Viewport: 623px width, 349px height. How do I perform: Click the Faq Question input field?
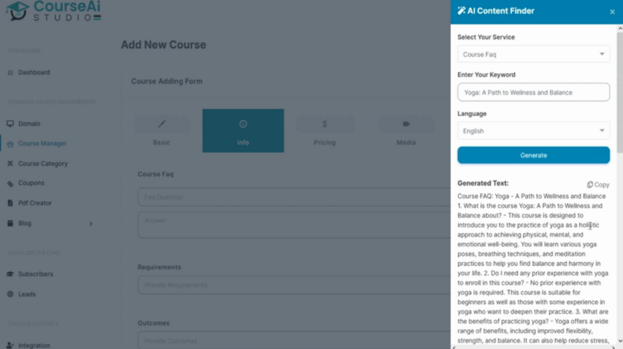coord(294,197)
